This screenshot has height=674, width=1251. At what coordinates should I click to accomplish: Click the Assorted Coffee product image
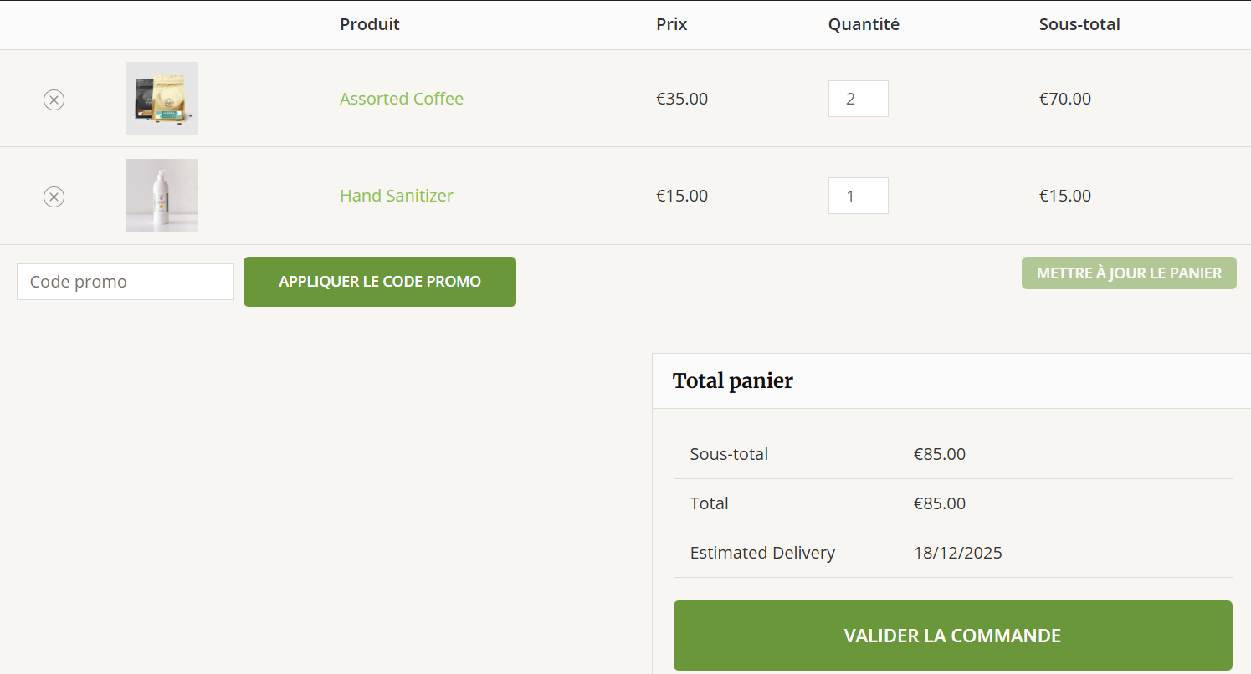point(162,98)
